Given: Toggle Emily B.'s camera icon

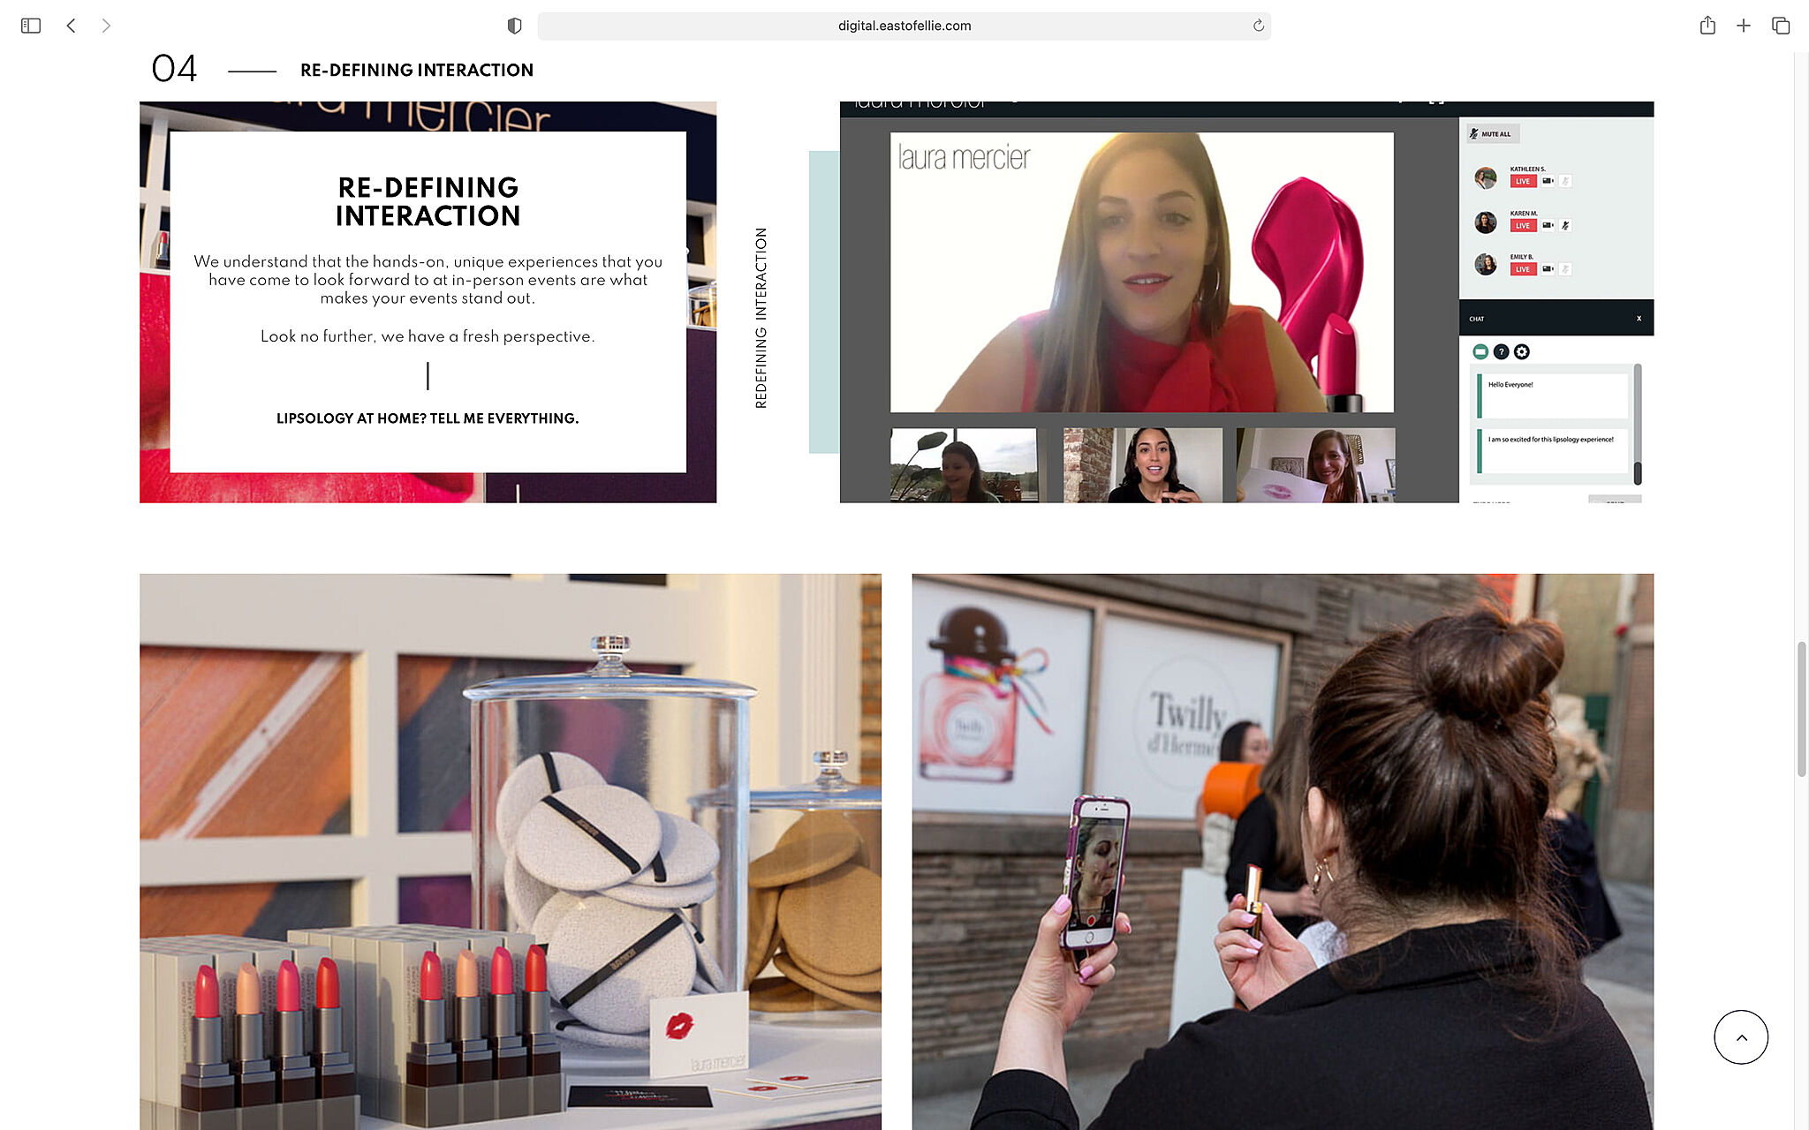Looking at the screenshot, I should pos(1548,269).
